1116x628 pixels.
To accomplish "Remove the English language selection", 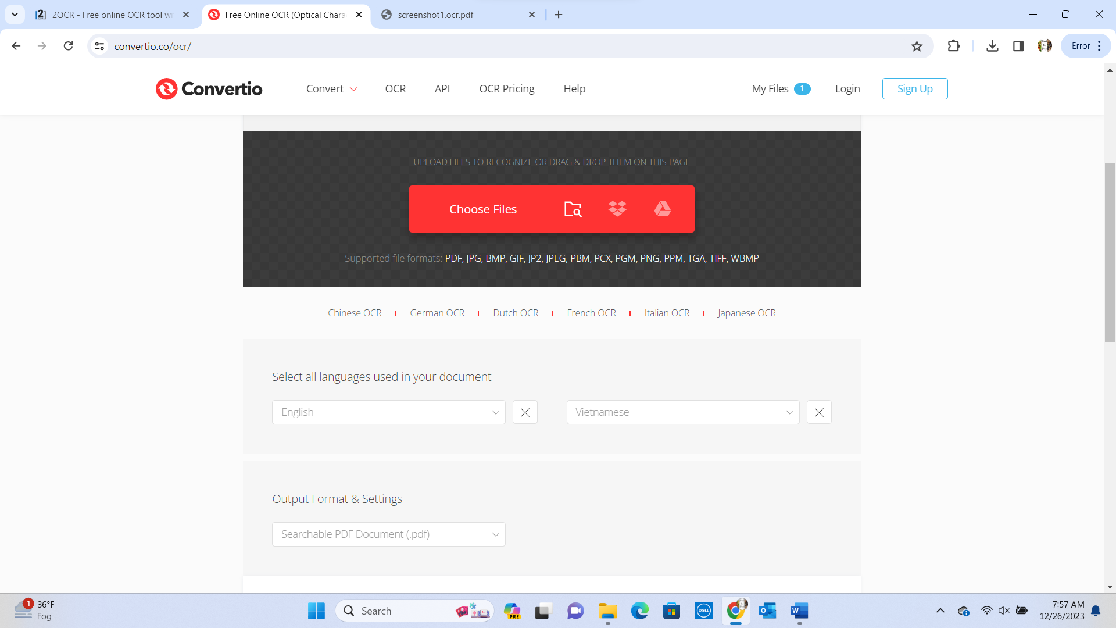I will [x=525, y=412].
